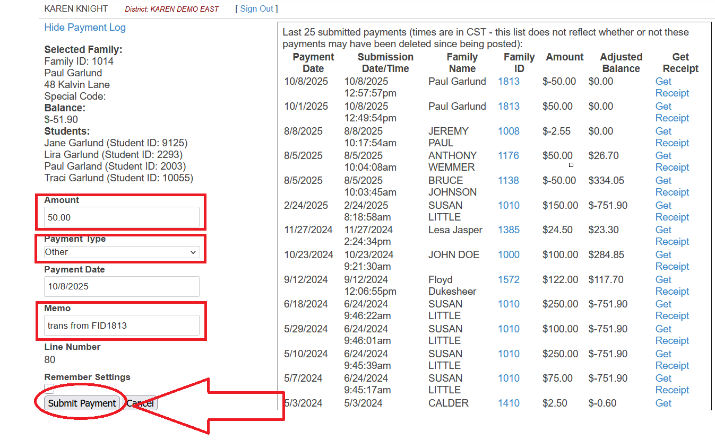Sign out of the account
Viewport: 715px width, 440px height.
tap(256, 8)
